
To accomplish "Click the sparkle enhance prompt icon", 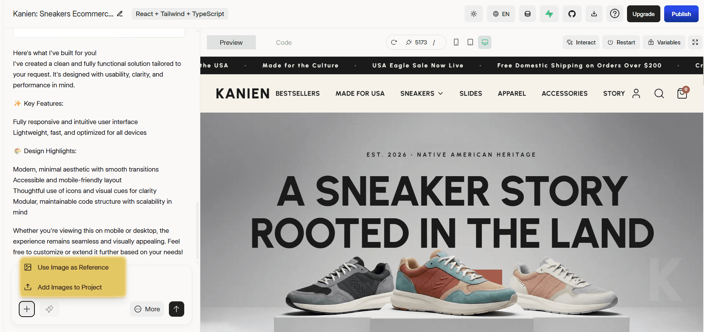I will tap(49, 309).
